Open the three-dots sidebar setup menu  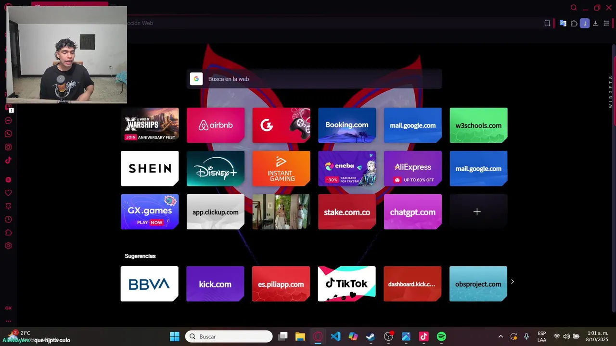click(x=8, y=321)
